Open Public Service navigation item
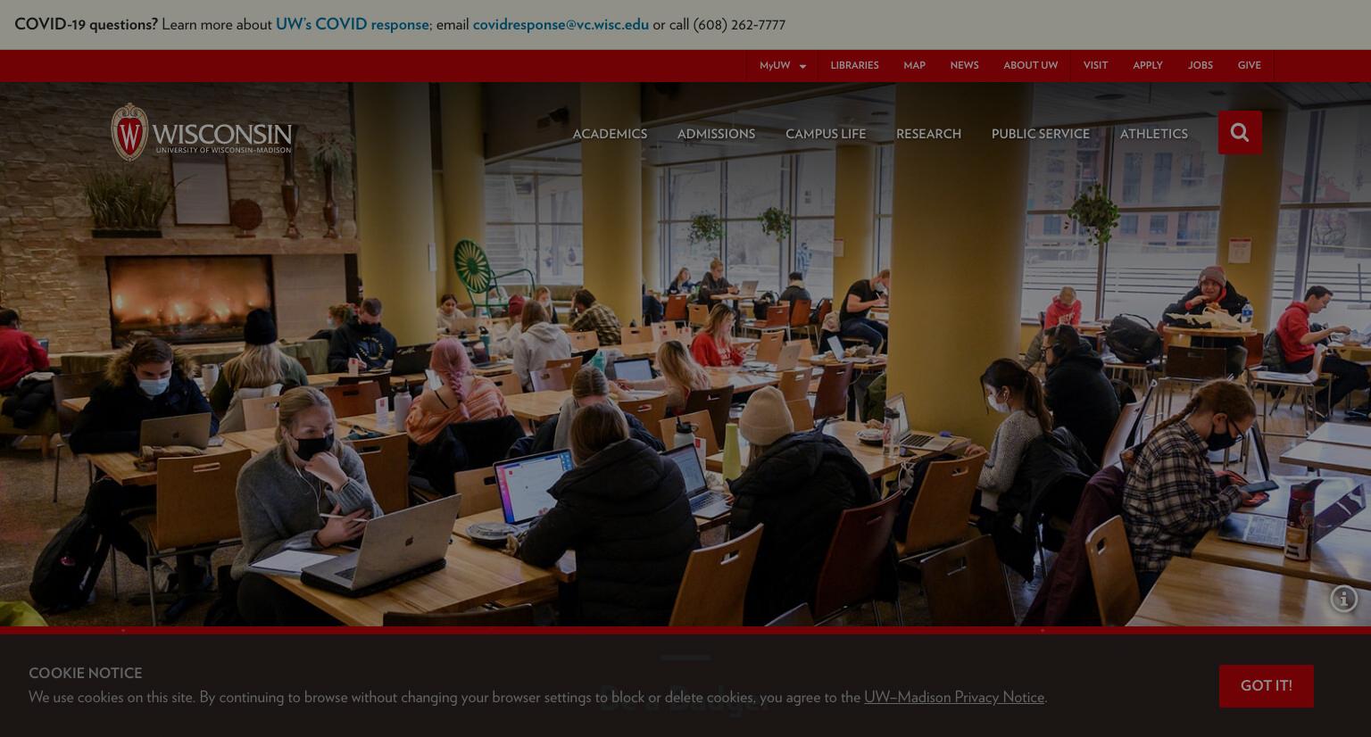This screenshot has height=737, width=1371. 1041,134
